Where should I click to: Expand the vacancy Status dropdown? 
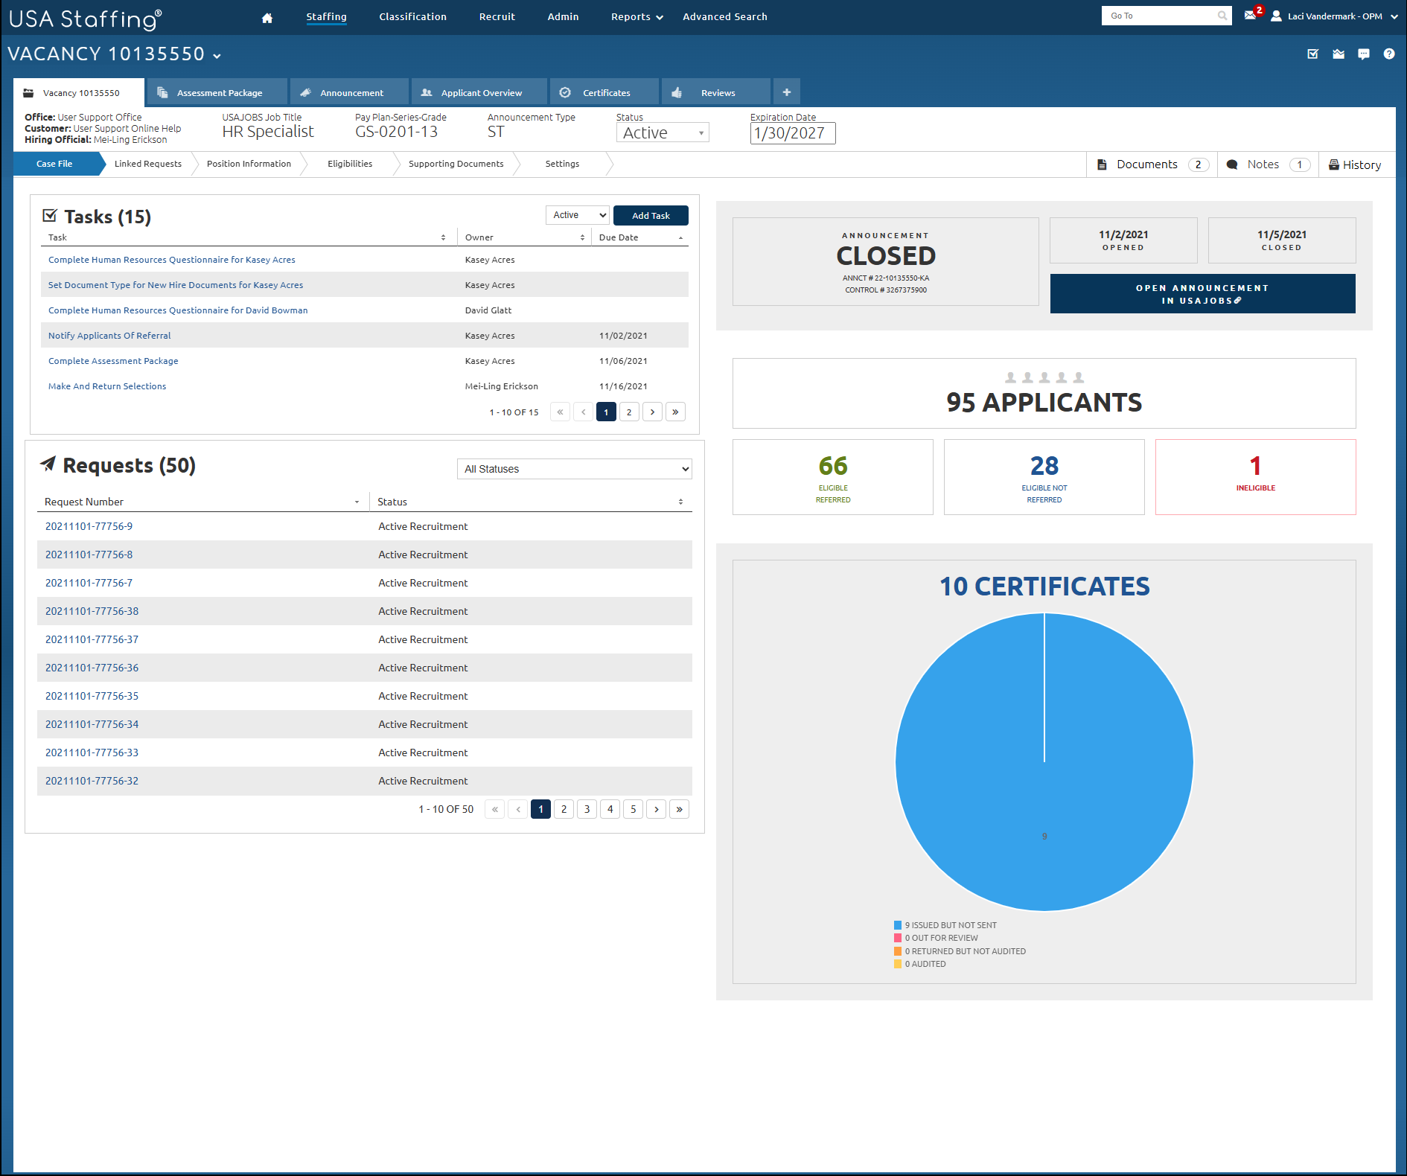[x=663, y=133]
